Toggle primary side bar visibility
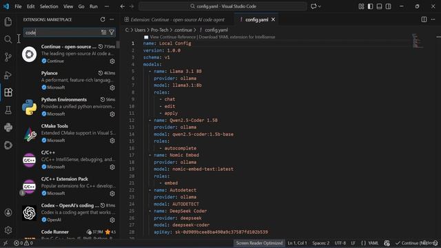The image size is (441, 248). pyautogui.click(x=371, y=6)
